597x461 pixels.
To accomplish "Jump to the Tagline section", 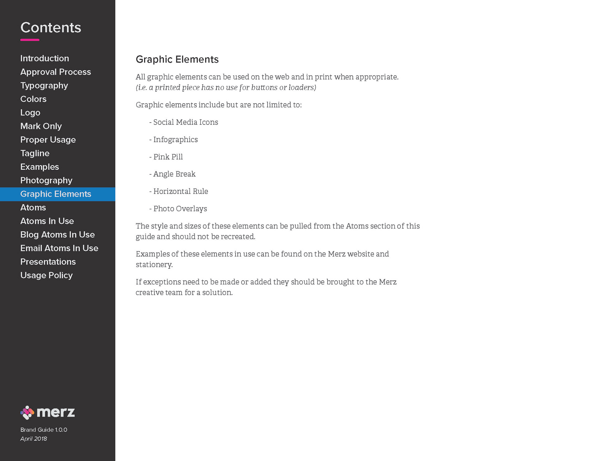I will coord(35,153).
